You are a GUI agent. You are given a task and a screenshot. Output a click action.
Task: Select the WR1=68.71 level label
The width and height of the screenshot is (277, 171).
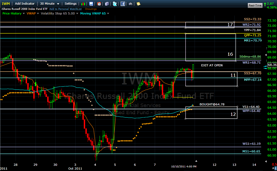pos(252,63)
